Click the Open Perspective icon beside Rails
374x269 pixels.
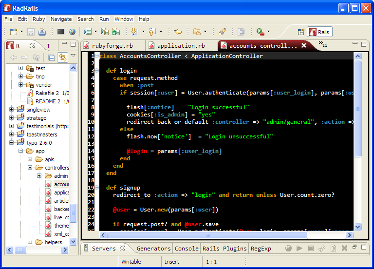[x=301, y=32]
